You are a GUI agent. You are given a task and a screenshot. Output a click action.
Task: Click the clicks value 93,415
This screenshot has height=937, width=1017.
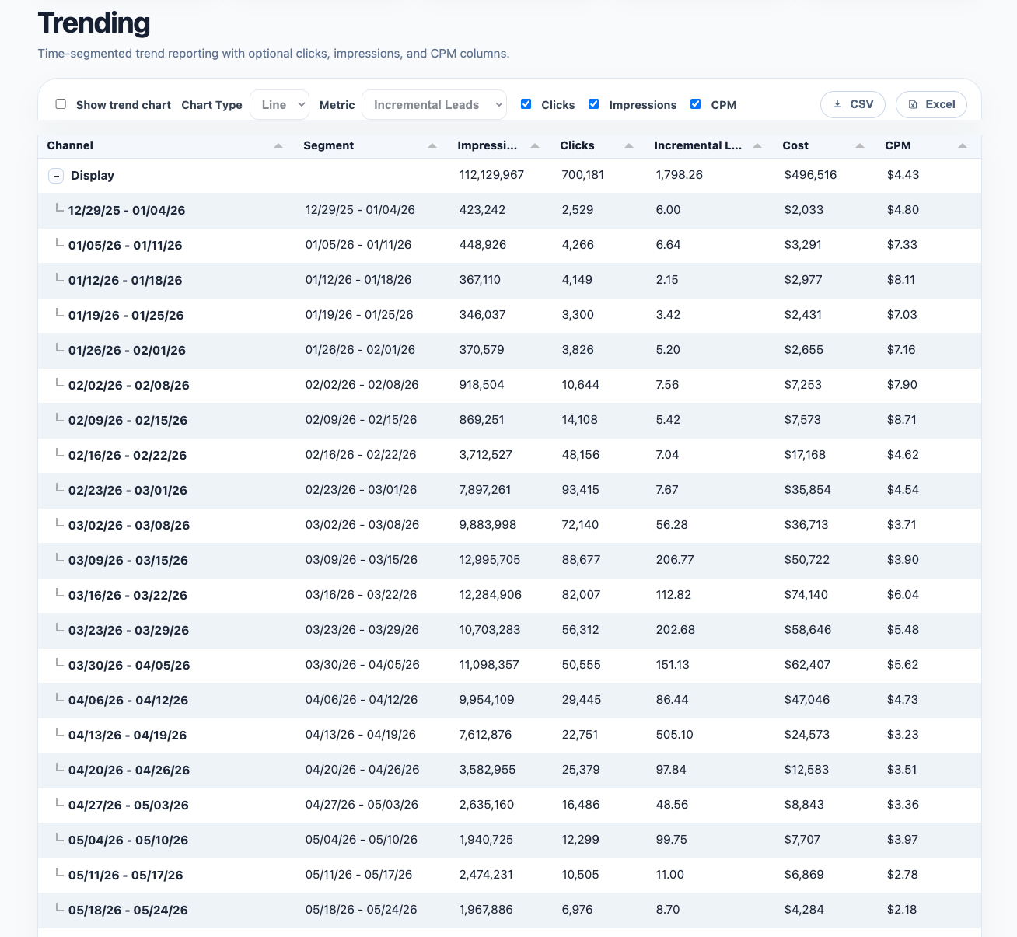tap(580, 490)
